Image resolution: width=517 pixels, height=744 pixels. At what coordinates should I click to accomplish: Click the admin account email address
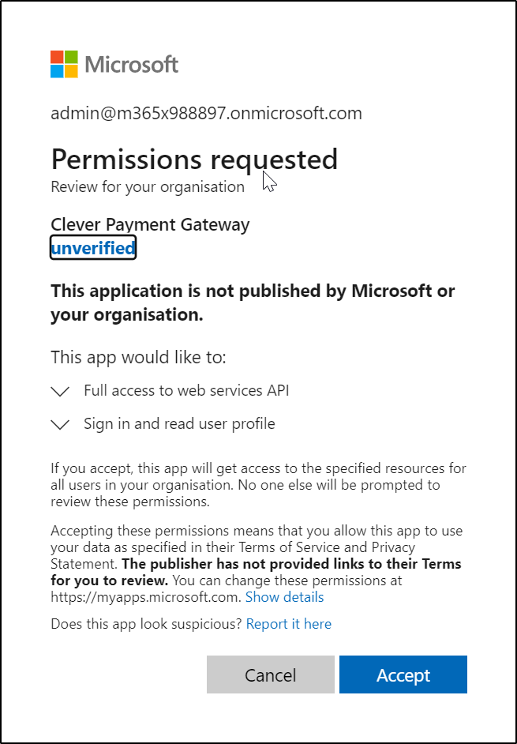coord(206,113)
